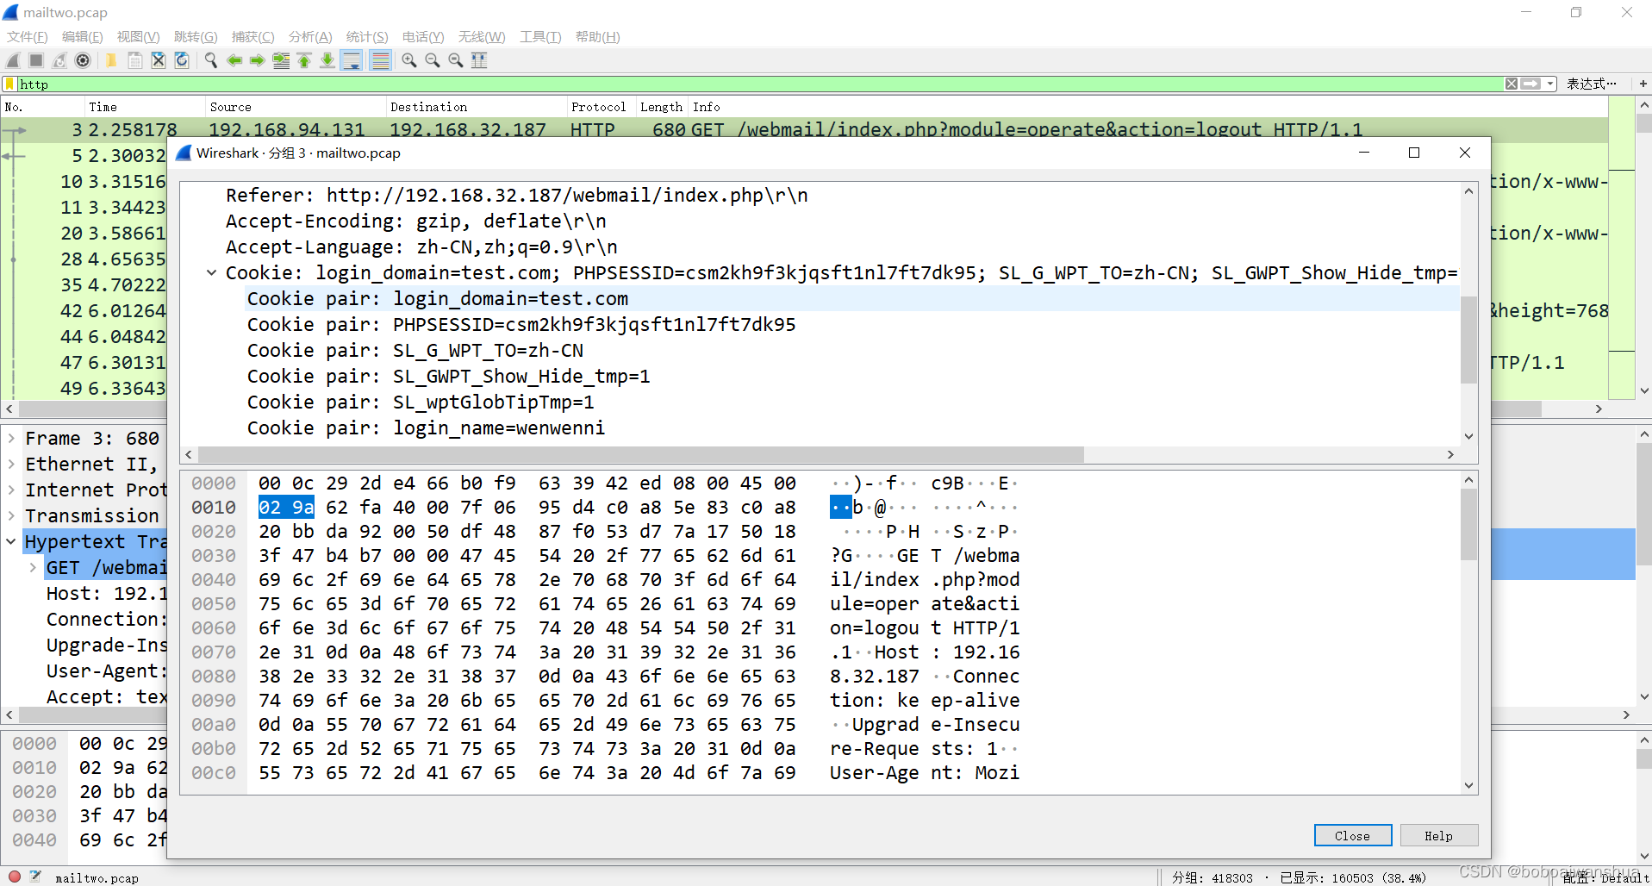Open the 文件(F) menu

click(x=28, y=37)
